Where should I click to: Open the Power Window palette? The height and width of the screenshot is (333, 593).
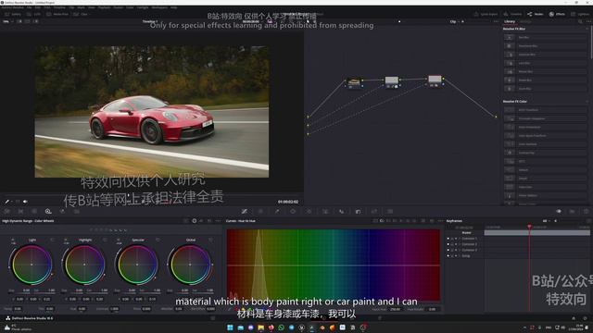click(293, 212)
